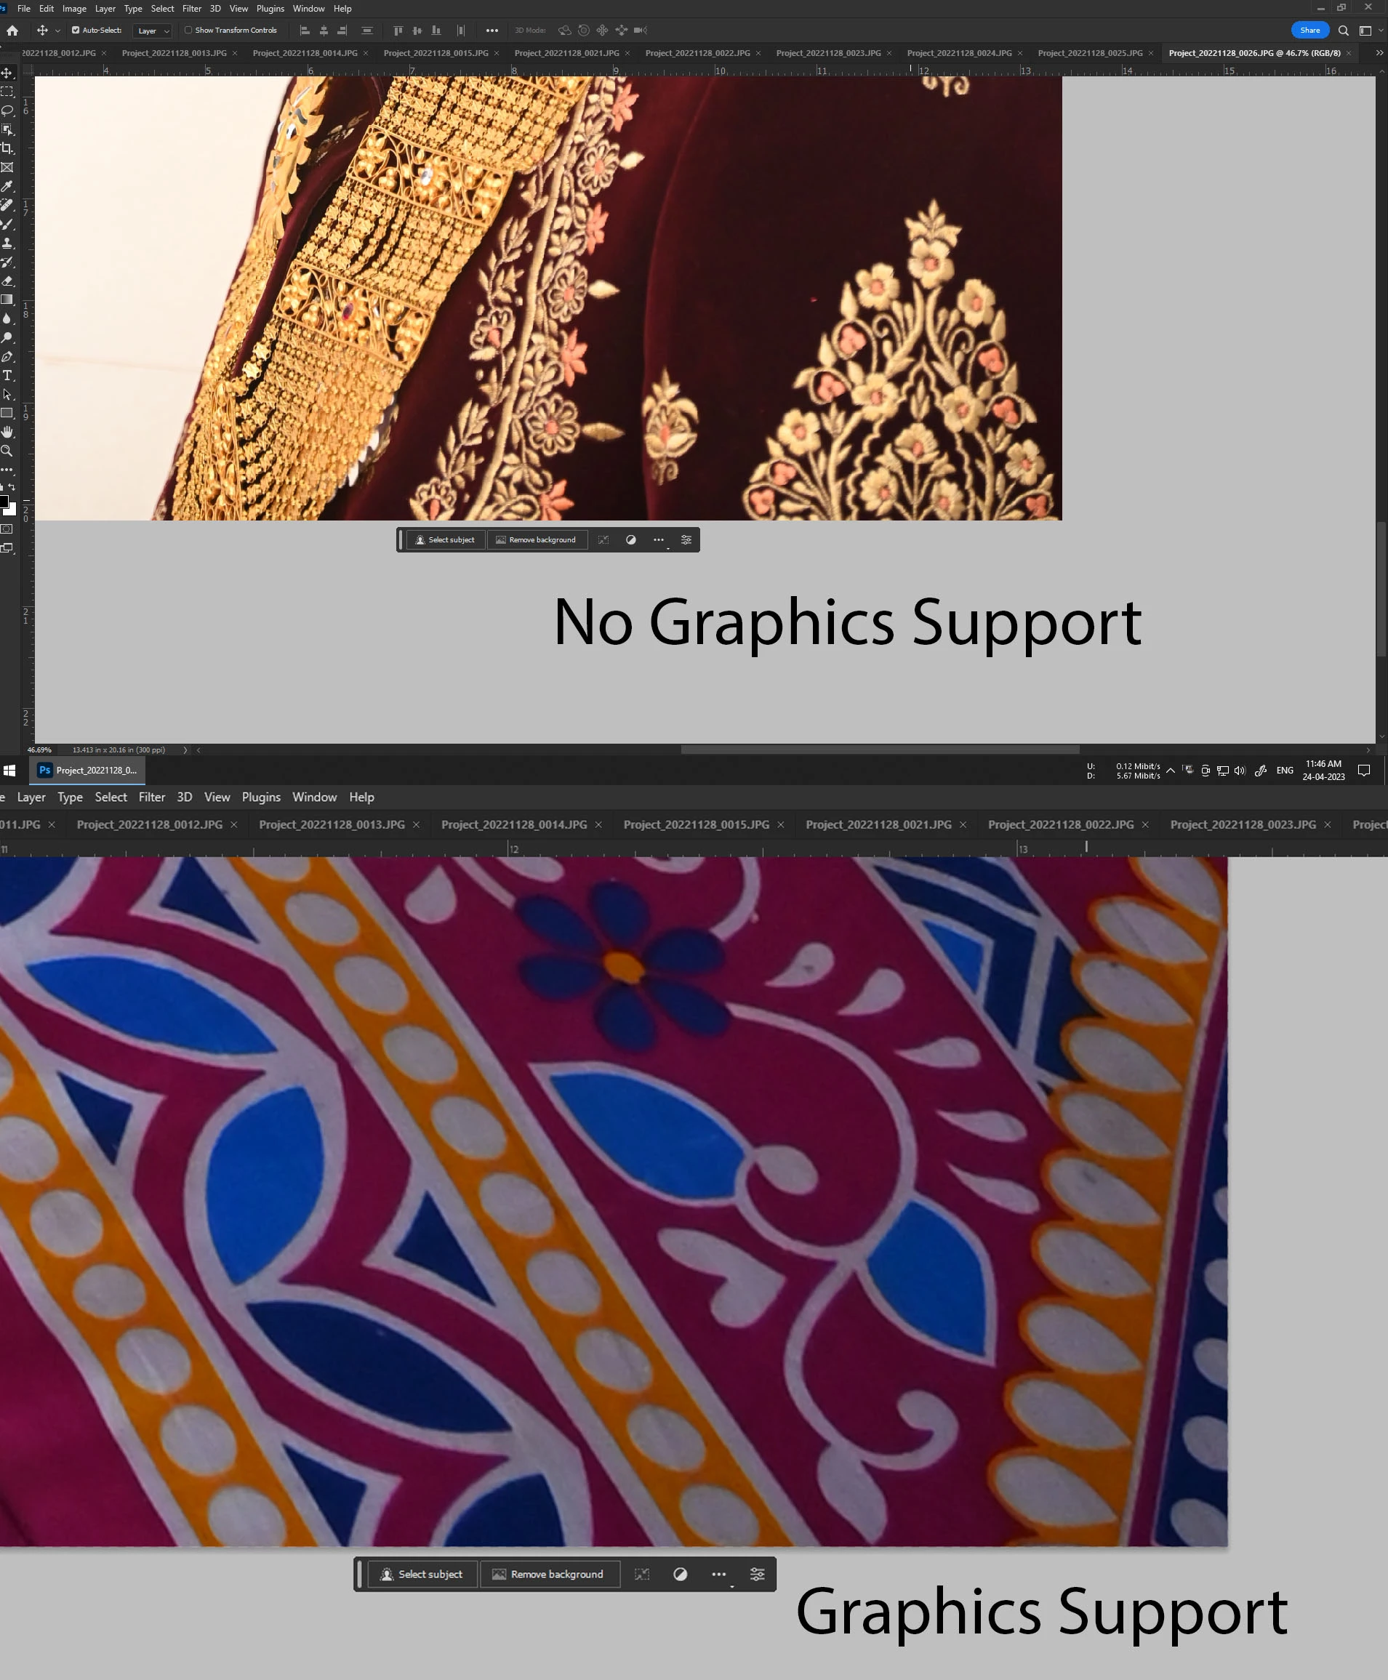The image size is (1388, 1680).
Task: Open the screen mode switcher icon
Action: tap(7, 548)
